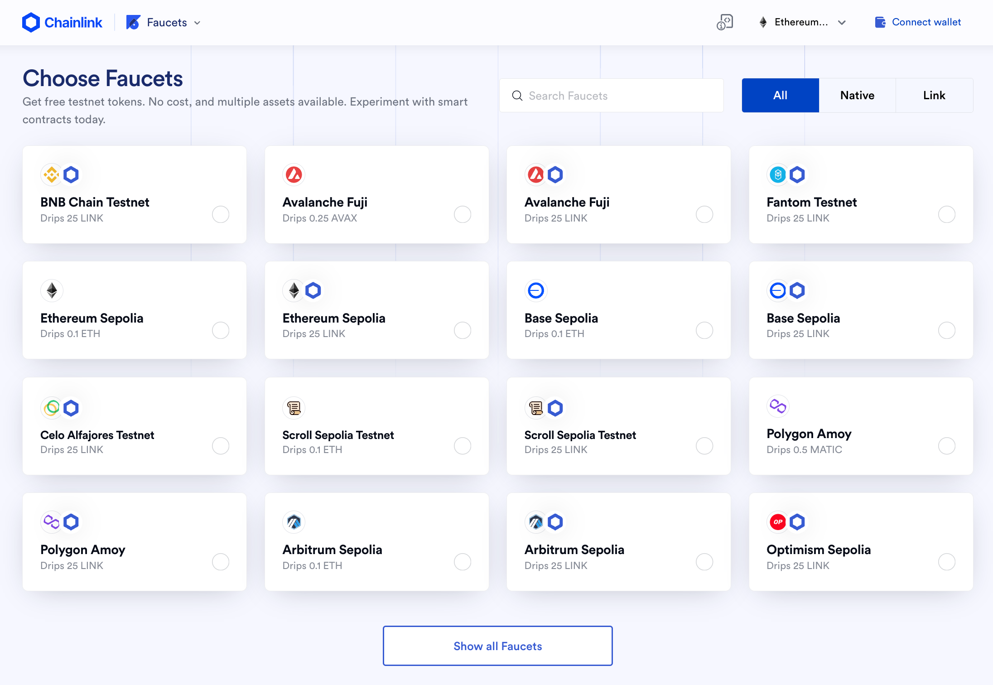Click the Connect wallet link

pyautogui.click(x=926, y=22)
